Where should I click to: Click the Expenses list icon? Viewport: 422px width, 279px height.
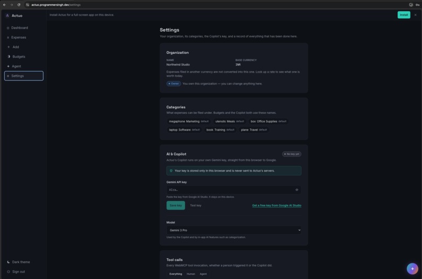click(8, 38)
